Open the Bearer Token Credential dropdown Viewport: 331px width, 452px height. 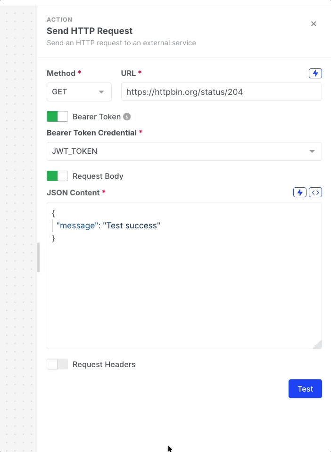click(184, 151)
